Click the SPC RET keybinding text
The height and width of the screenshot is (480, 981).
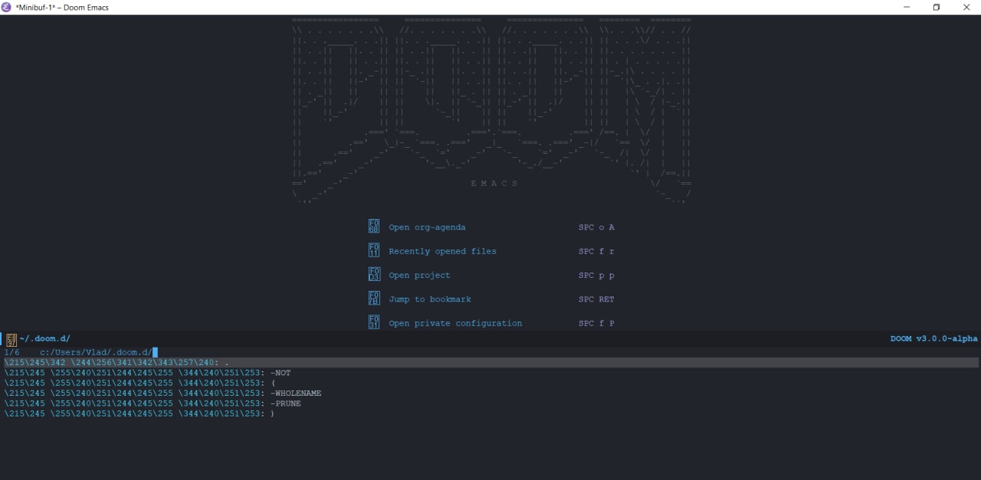click(x=596, y=299)
